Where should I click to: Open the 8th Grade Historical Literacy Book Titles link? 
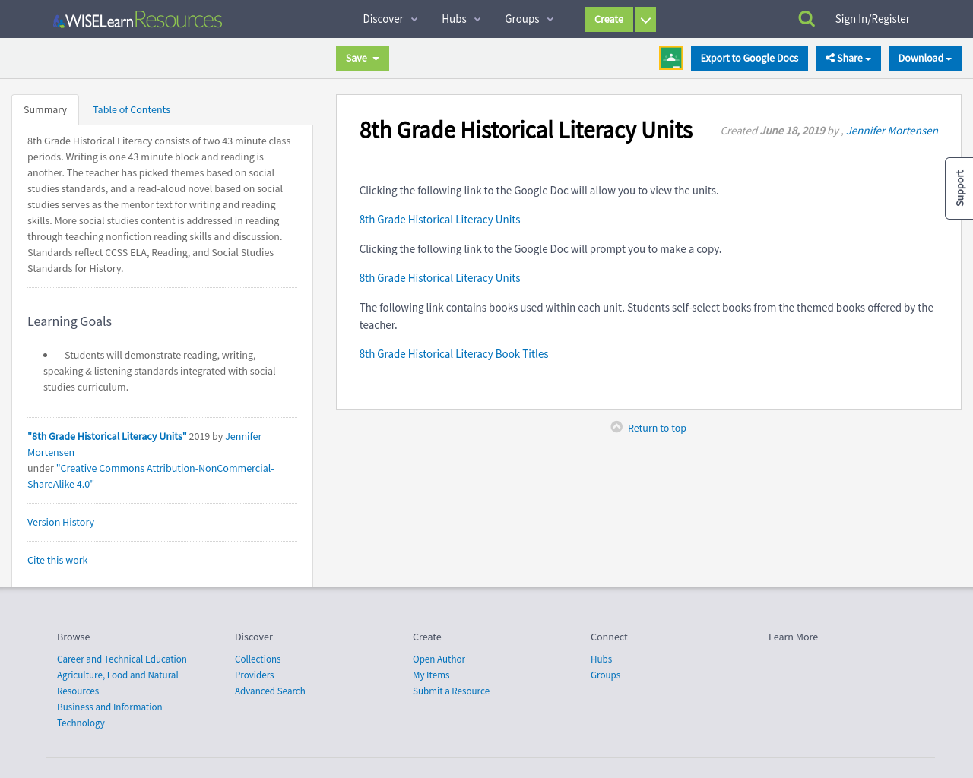(x=454, y=353)
